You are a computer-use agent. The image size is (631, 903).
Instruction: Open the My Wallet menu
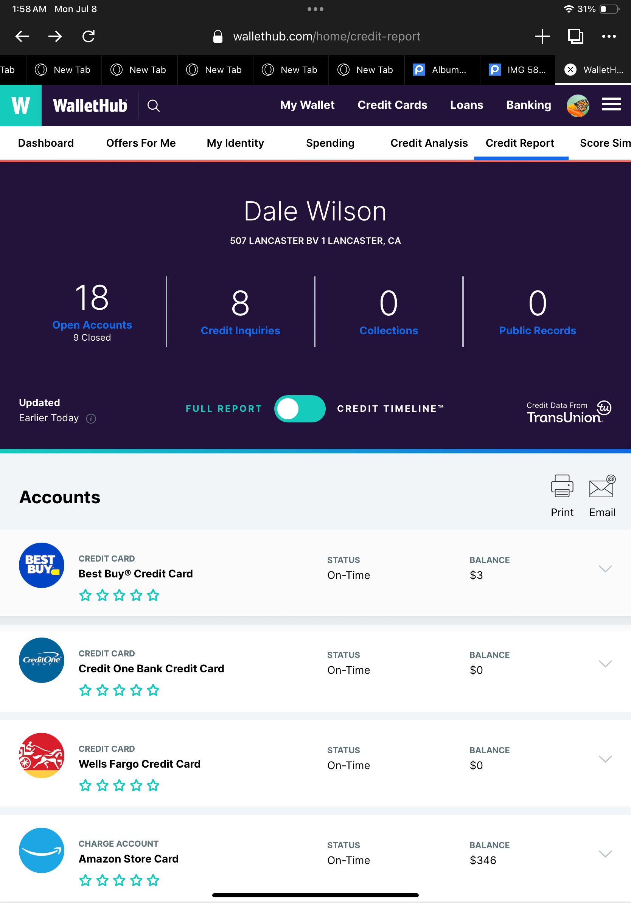pyautogui.click(x=307, y=105)
